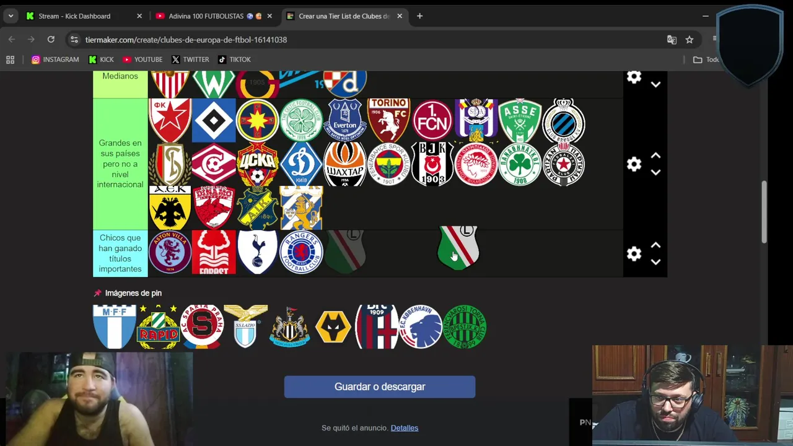Select the Newcastle United crest
This screenshot has height=446, width=793.
289,326
